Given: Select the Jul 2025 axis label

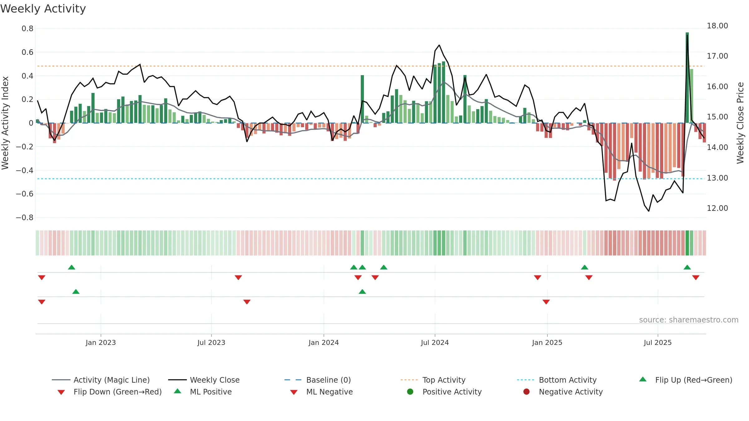Looking at the screenshot, I should pos(658,342).
